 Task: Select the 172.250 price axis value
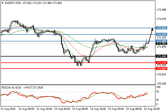point(161,38)
